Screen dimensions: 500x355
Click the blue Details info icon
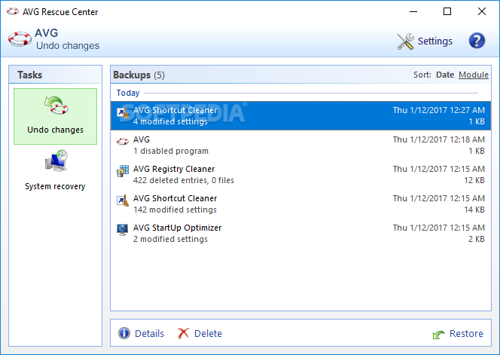click(124, 333)
